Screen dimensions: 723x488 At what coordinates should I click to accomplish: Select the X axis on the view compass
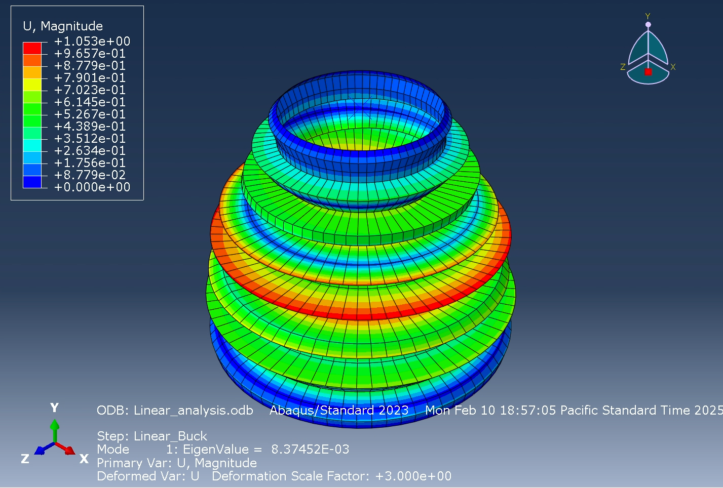673,66
